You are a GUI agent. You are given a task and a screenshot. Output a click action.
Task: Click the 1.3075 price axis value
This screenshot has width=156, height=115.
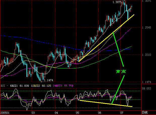[x=146, y=1]
